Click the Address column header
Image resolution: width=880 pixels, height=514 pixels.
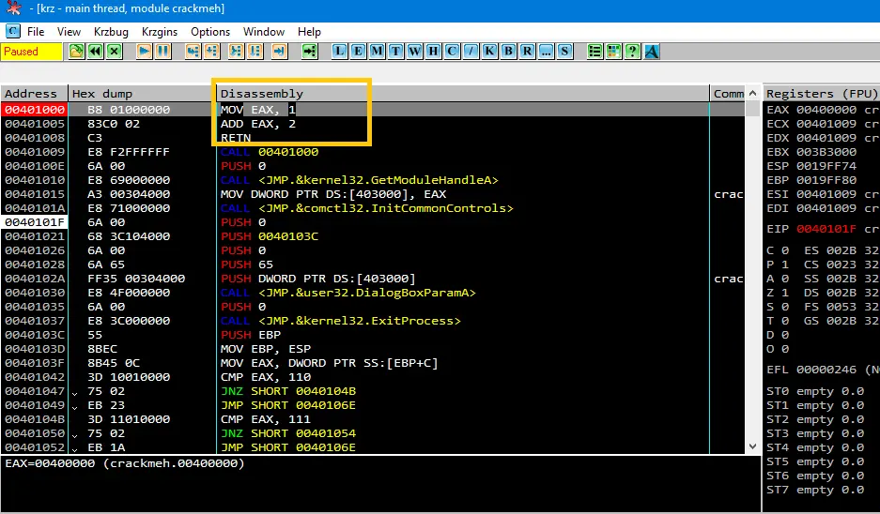click(34, 94)
